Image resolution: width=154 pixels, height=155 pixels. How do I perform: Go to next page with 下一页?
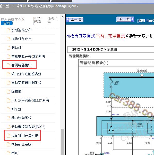point(125,19)
